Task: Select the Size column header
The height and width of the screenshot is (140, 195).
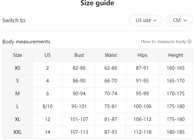Action: [18, 55]
